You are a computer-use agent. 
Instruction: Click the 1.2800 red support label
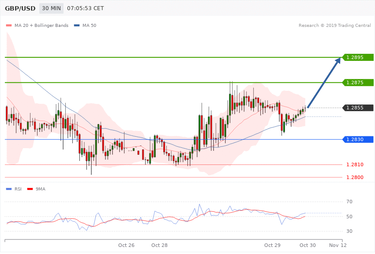tap(355, 177)
